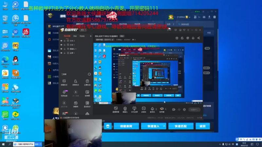
Task: Open the taskbar clock showing 0:12
Action: coord(244,144)
